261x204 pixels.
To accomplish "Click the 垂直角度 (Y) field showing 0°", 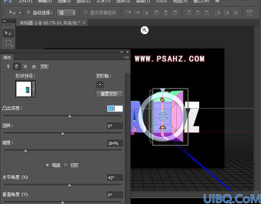I will coord(115,195).
